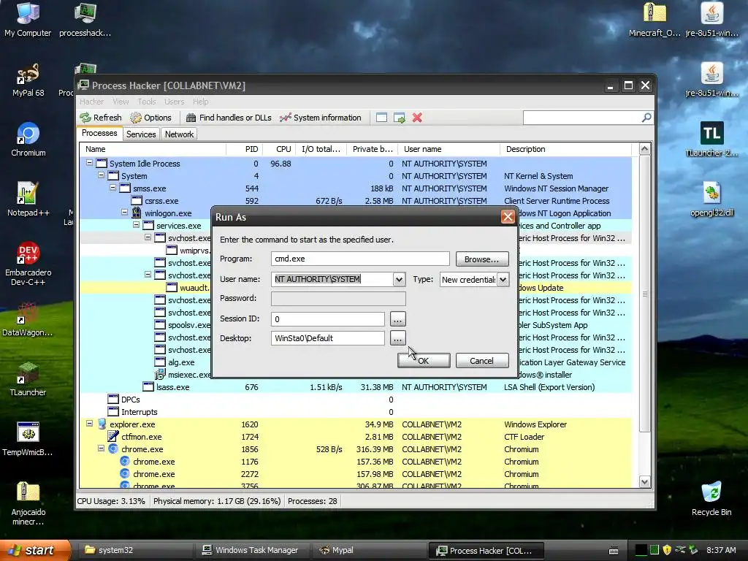Image resolution: width=748 pixels, height=561 pixels.
Task: Close the Run As dialog
Action: tap(508, 217)
